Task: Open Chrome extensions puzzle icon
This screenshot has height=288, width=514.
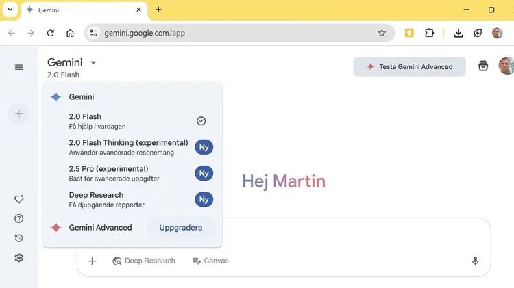Action: (429, 33)
